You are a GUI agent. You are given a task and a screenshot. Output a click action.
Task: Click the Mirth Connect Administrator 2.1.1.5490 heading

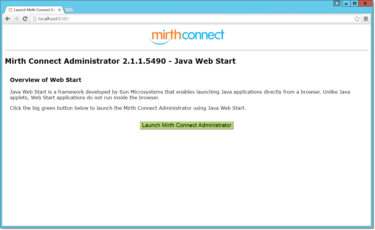point(120,61)
